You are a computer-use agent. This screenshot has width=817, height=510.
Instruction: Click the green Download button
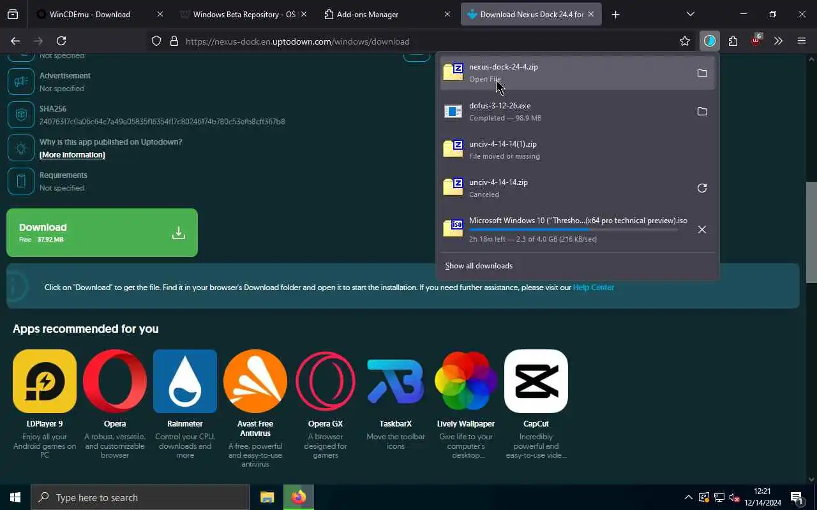[102, 233]
